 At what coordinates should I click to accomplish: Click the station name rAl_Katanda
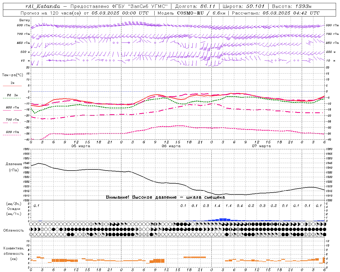pyautogui.click(x=43, y=6)
